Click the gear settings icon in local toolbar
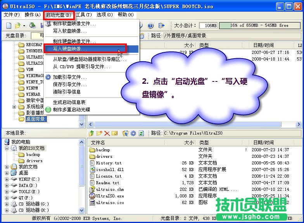This screenshot has height=223, width=304. point(133,133)
